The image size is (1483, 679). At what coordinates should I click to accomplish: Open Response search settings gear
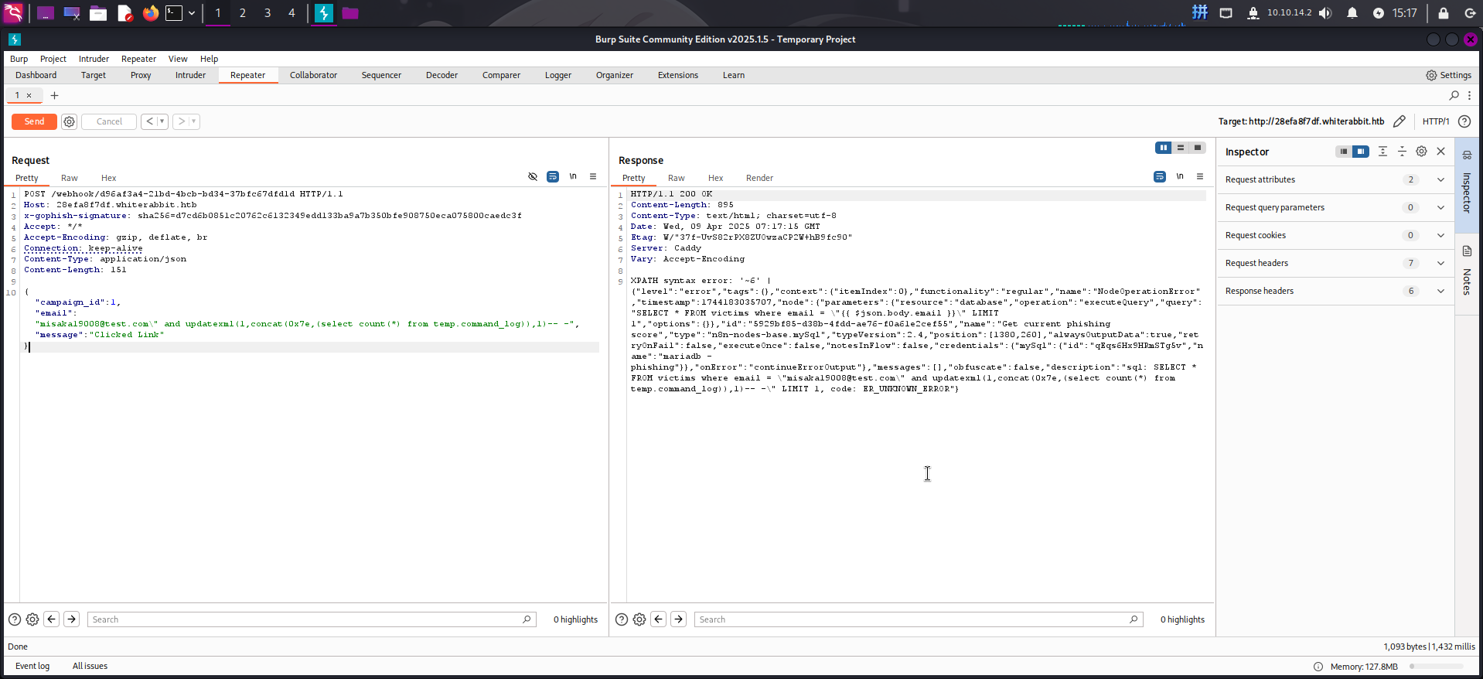[639, 619]
